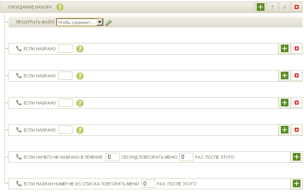Click digit field in third ЕСЛИ НАБРАНО row
The height and width of the screenshot is (192, 304).
click(x=65, y=103)
